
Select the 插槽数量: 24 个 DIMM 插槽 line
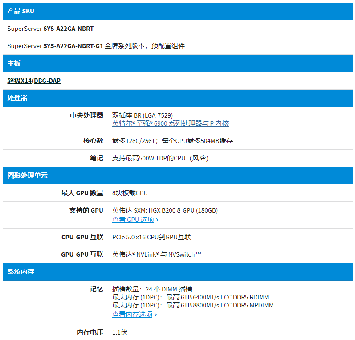[x=152, y=289]
